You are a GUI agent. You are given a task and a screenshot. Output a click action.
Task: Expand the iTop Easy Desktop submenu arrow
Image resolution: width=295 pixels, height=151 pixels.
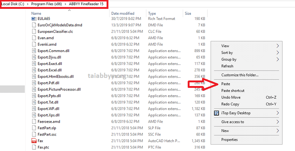(x=278, y=113)
